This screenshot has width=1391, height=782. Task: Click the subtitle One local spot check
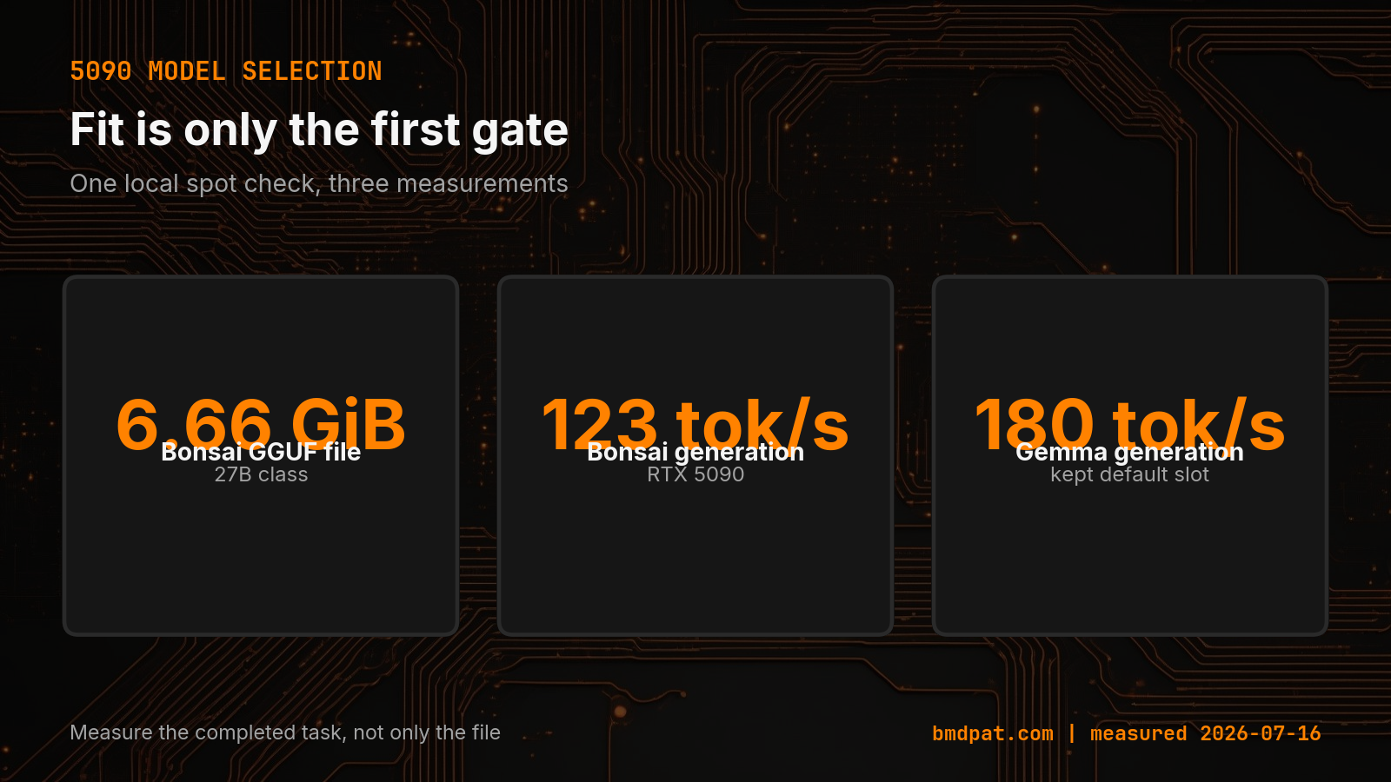(319, 184)
